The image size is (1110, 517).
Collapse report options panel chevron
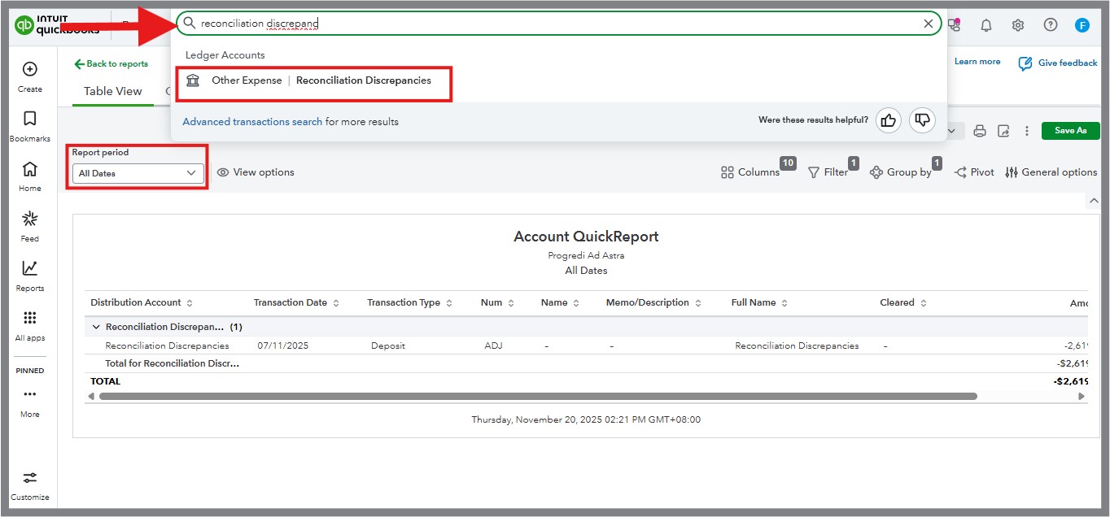coord(1094,201)
